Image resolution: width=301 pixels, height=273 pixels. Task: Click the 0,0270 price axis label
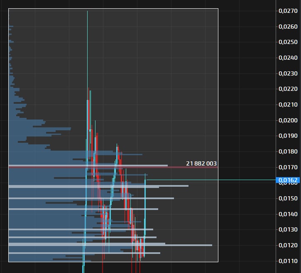[288, 11]
